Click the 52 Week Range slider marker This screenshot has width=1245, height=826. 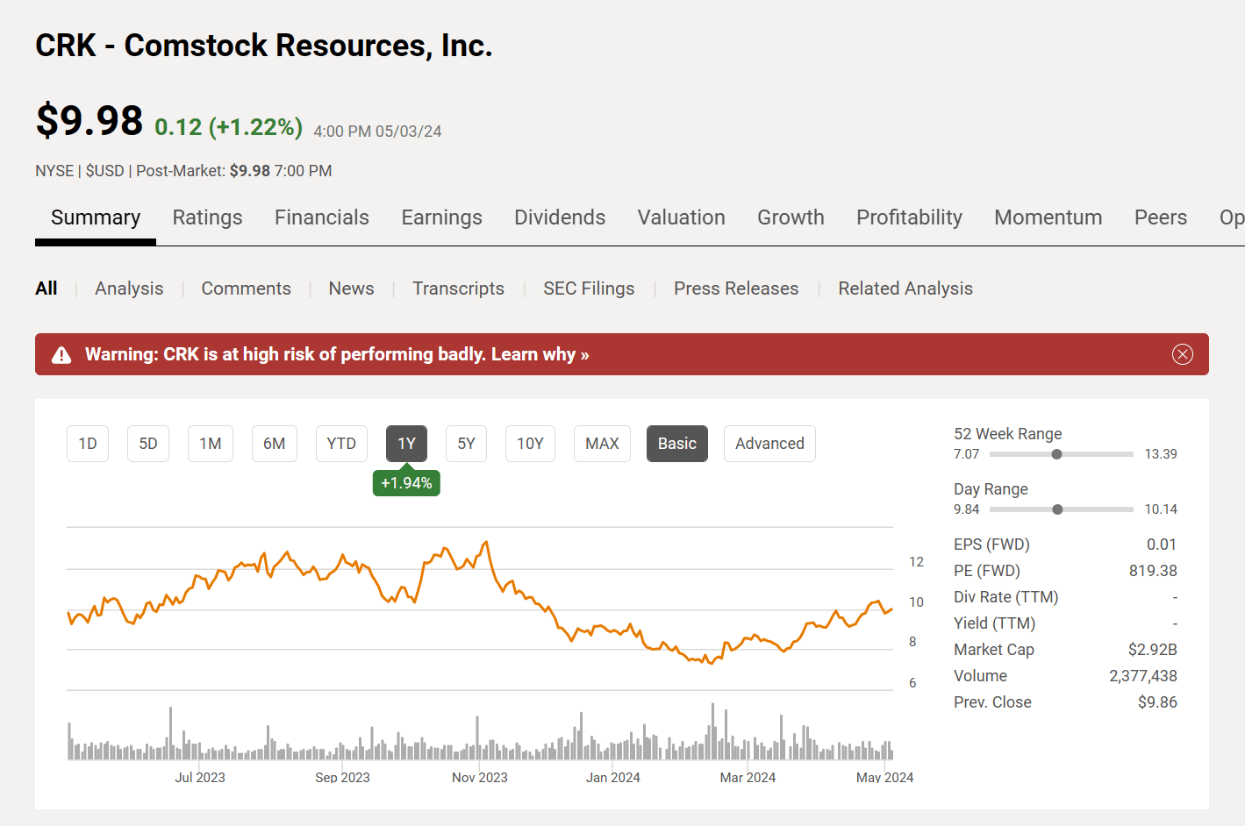(1057, 453)
